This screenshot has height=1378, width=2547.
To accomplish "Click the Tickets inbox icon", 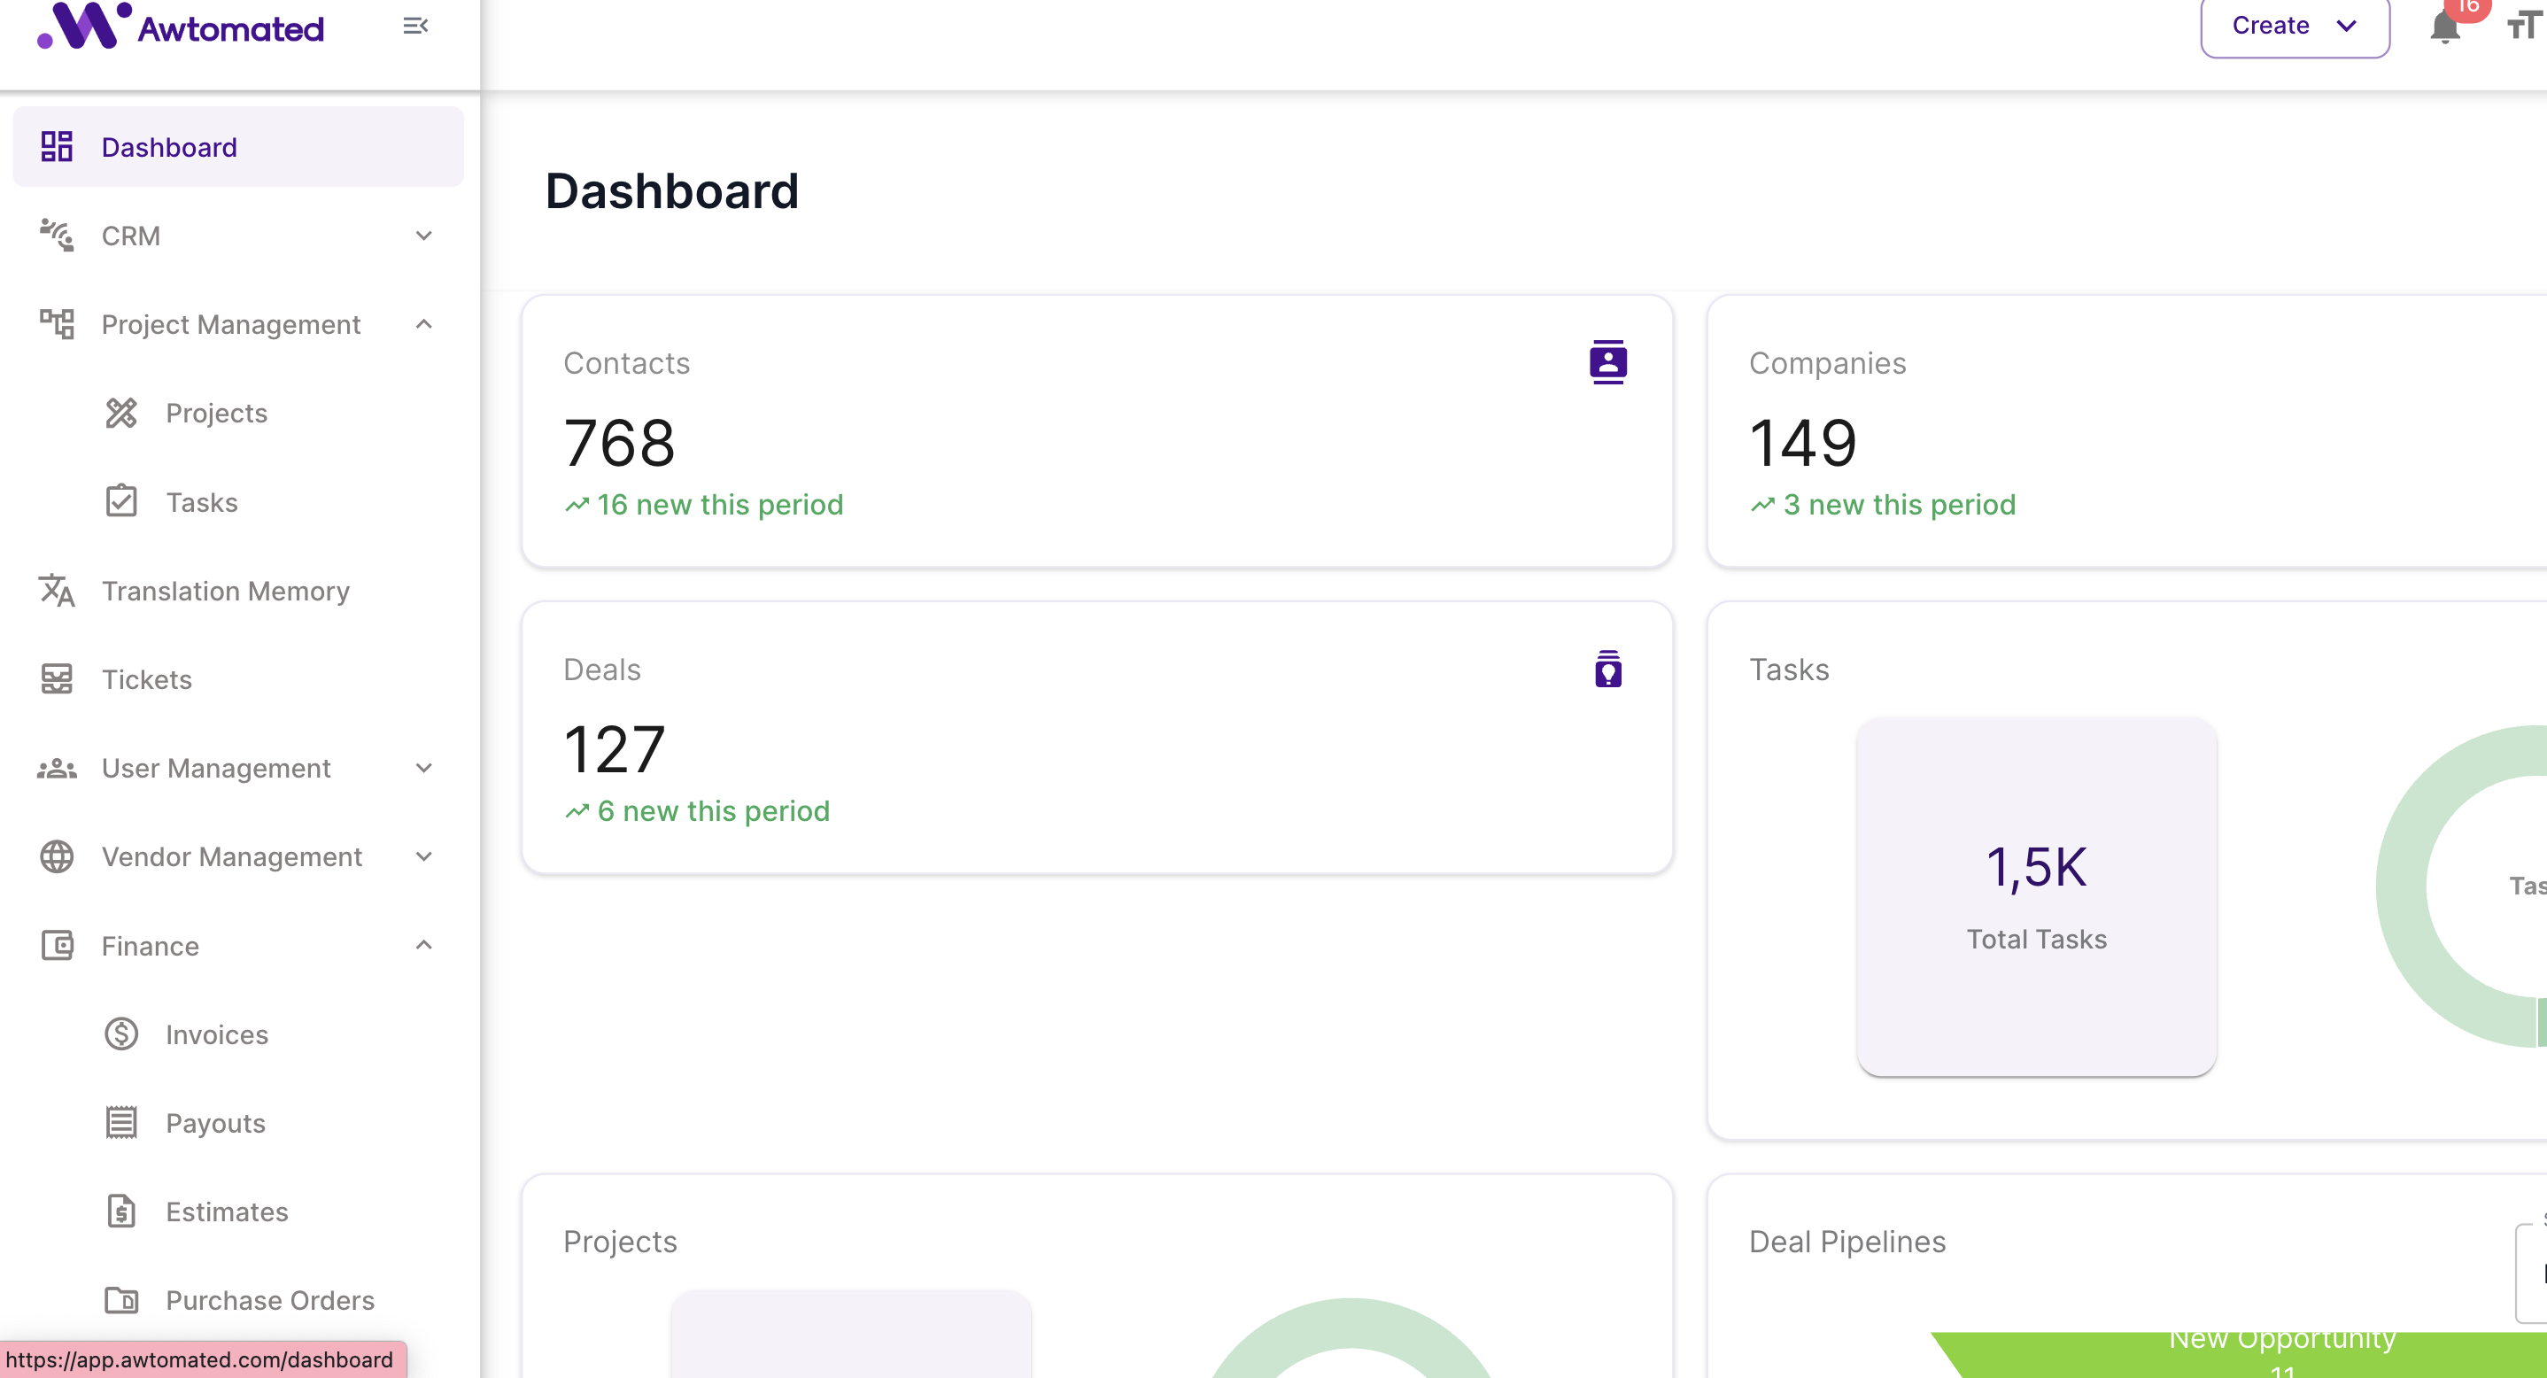I will point(57,679).
